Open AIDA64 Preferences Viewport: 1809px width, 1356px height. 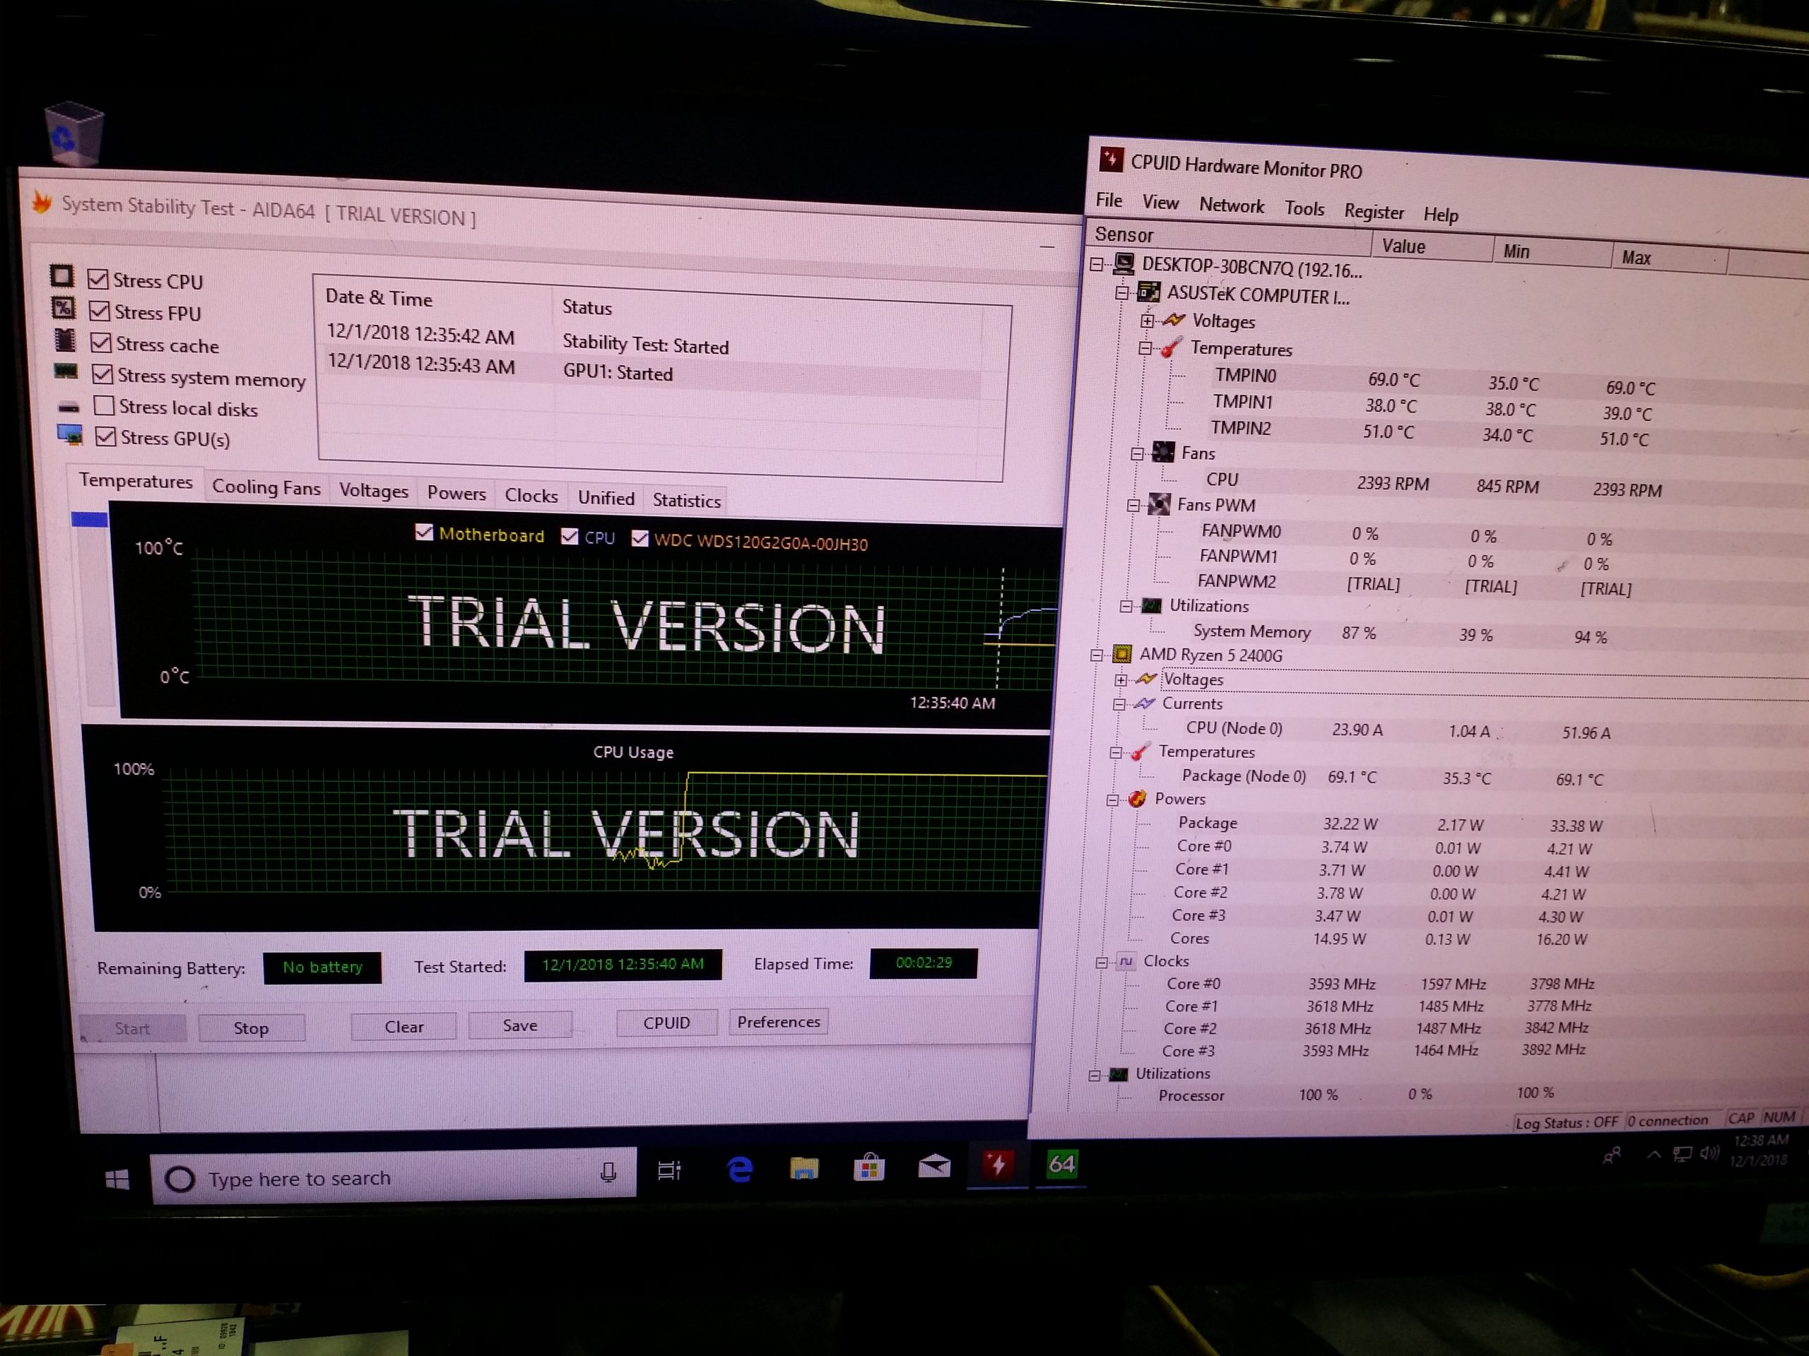(779, 1022)
